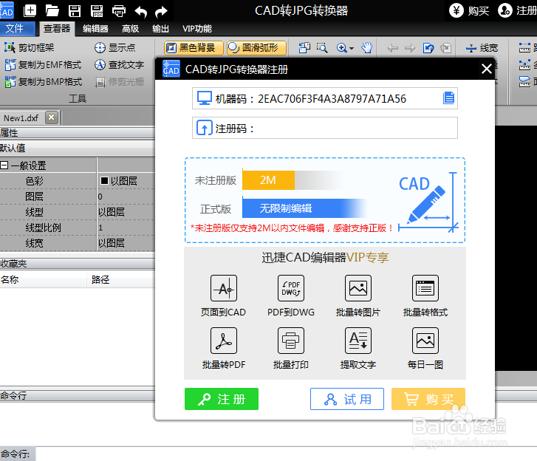
Task: Undo the last action with the back arrow
Action: [x=140, y=12]
